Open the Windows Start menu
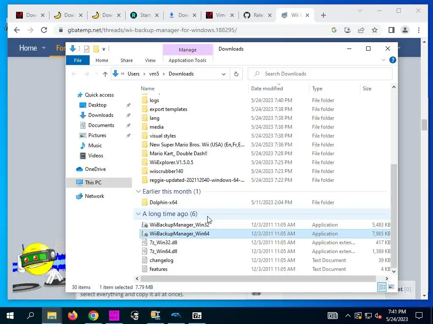The height and width of the screenshot is (324, 433). 10,316
